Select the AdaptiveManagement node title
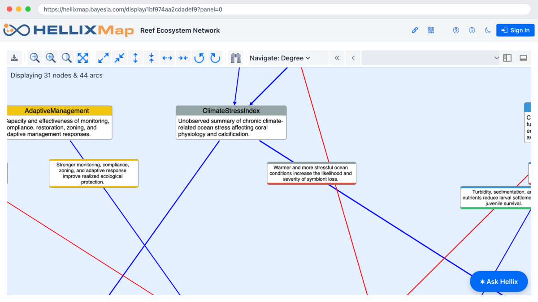Image resolution: width=538 pixels, height=302 pixels. coord(57,111)
